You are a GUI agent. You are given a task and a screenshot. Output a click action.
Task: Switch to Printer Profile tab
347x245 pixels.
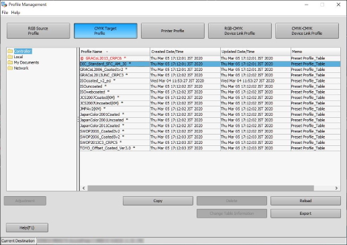pos(172,31)
